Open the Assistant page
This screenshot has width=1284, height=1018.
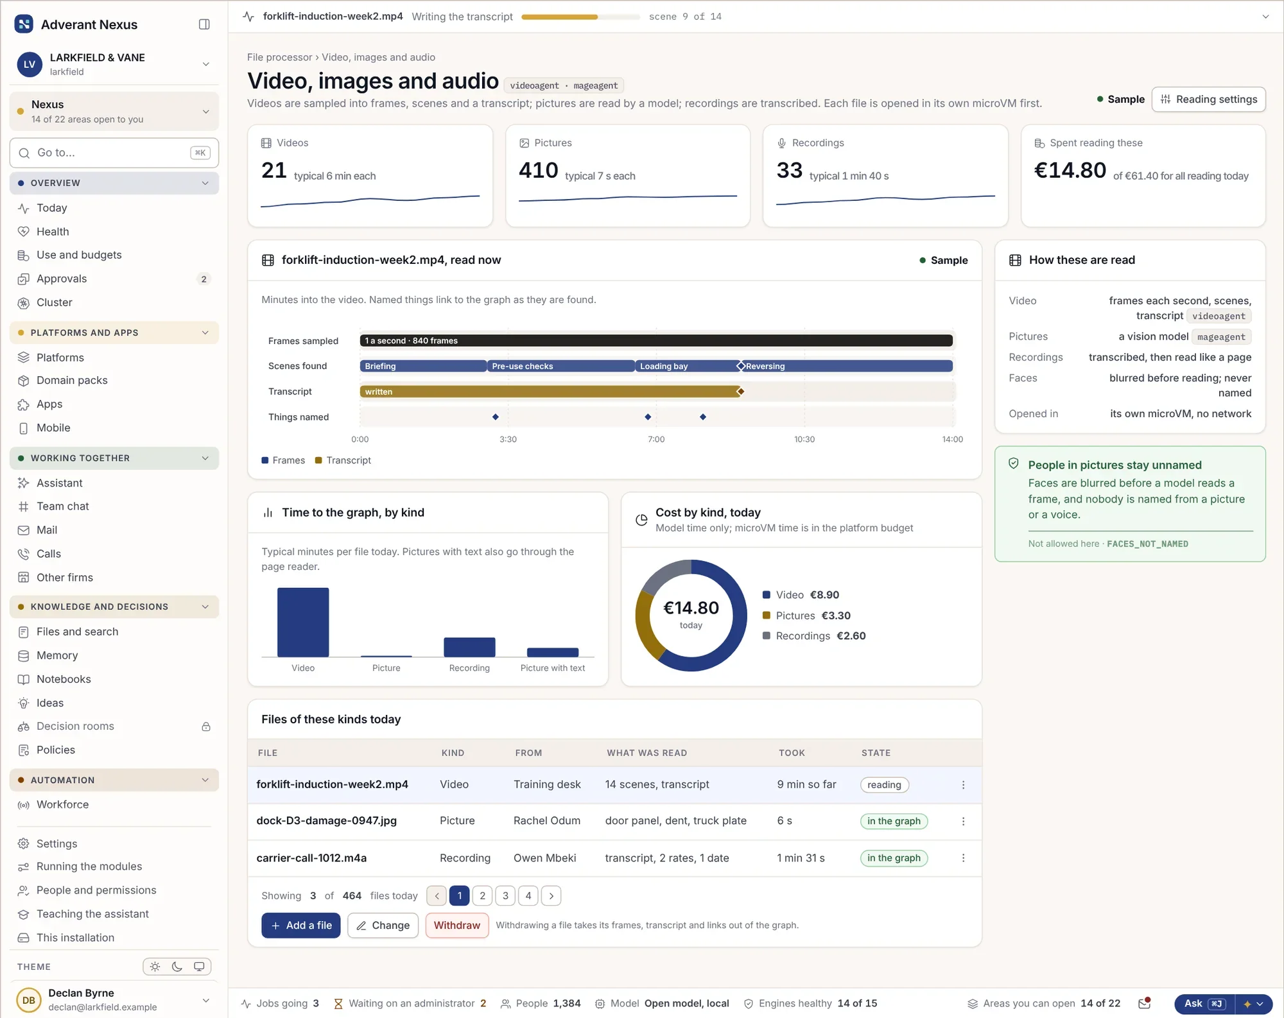click(x=60, y=483)
